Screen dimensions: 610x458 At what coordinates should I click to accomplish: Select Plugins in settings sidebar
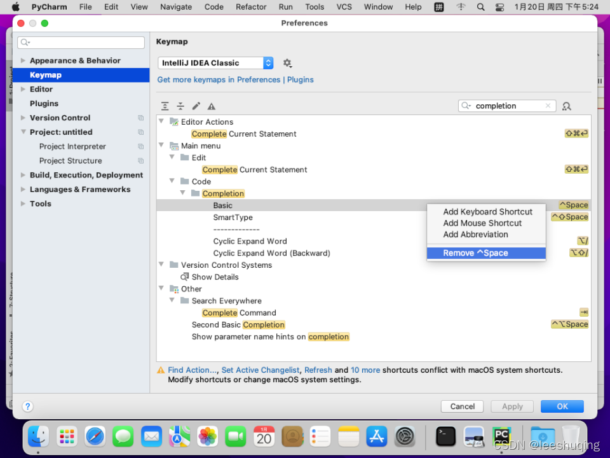(x=44, y=104)
